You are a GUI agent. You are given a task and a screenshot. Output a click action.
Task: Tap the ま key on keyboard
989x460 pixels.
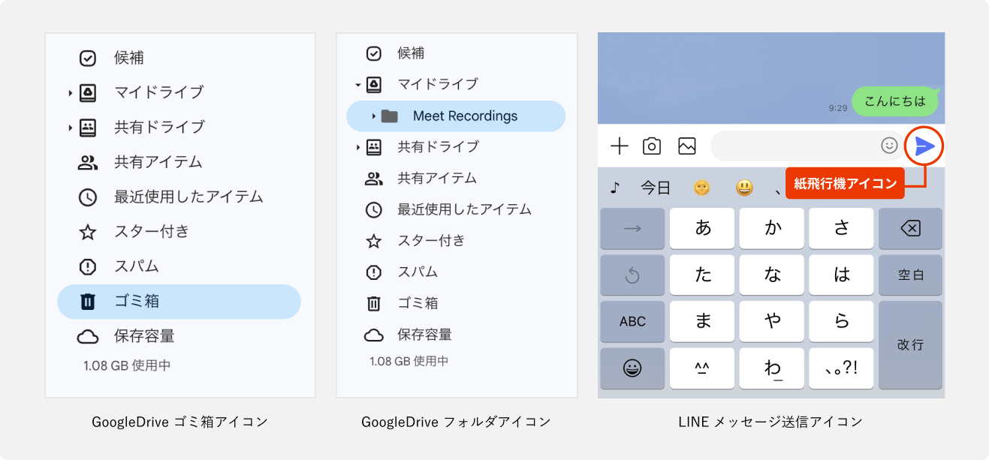[702, 321]
